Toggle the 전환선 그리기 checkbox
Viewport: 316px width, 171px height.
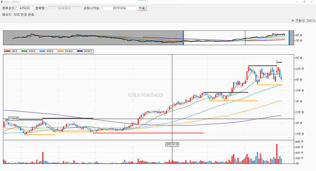293,21
